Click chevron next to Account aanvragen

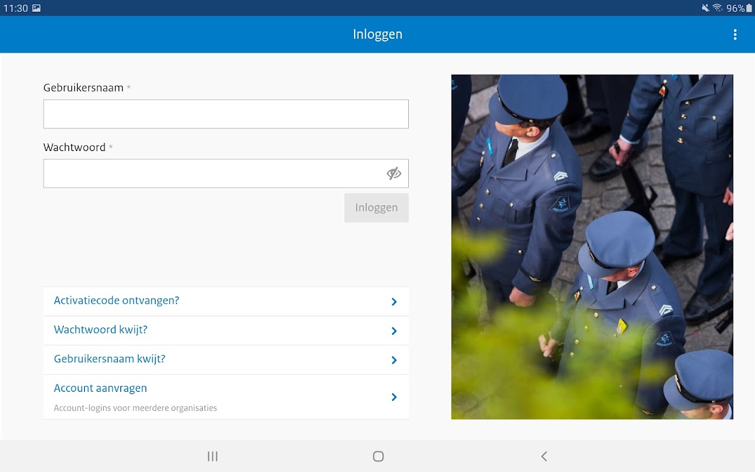[394, 397]
